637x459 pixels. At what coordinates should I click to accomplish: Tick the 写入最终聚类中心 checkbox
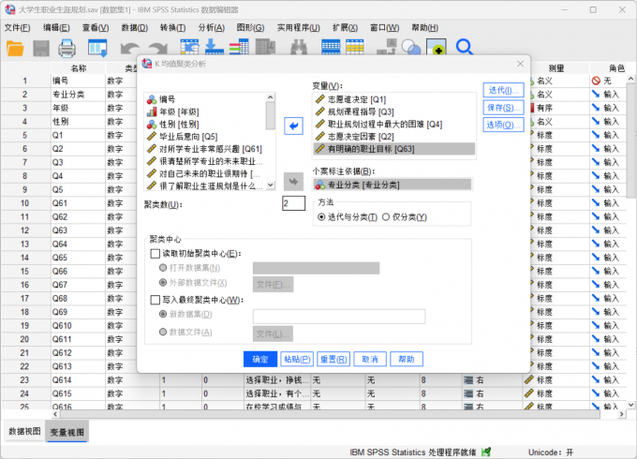point(156,300)
